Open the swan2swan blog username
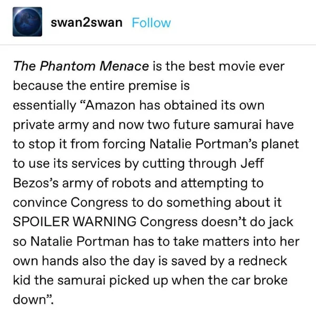 86,22
